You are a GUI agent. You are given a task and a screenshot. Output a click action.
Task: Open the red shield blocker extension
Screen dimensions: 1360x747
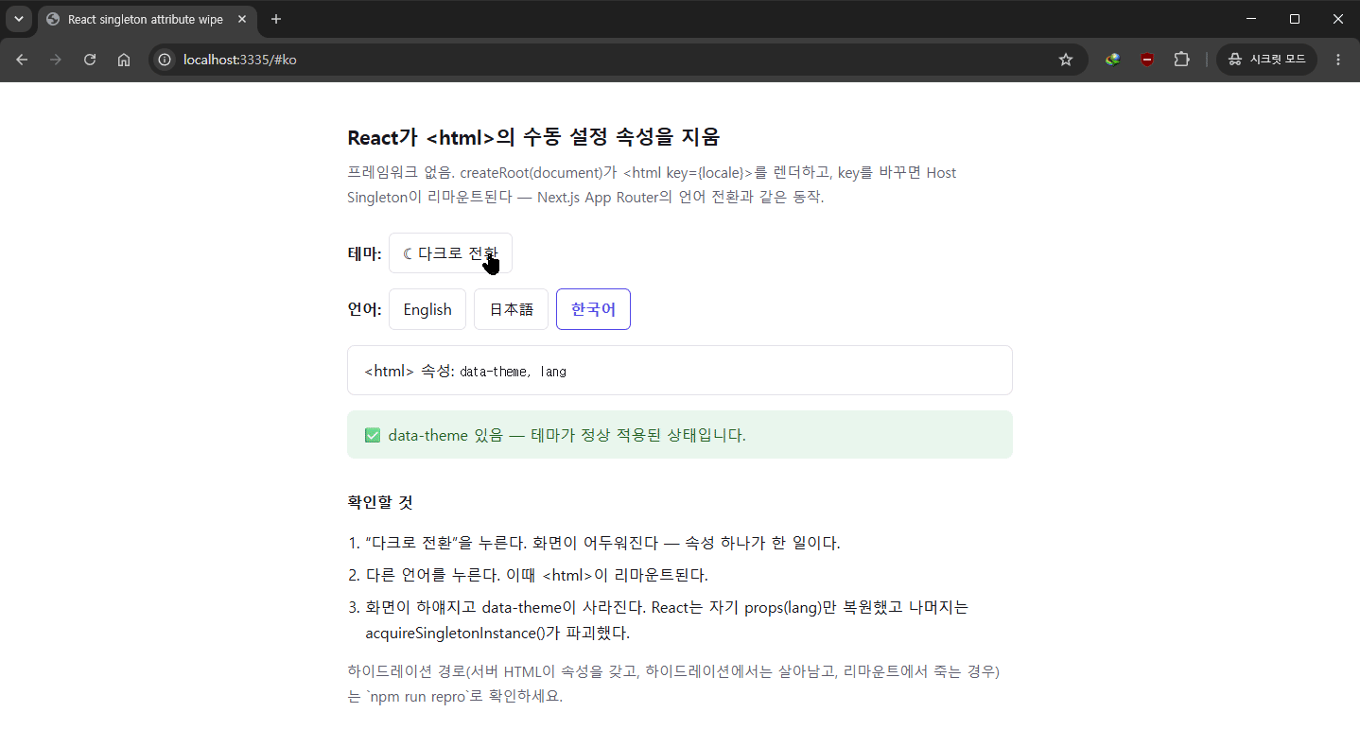1147,60
